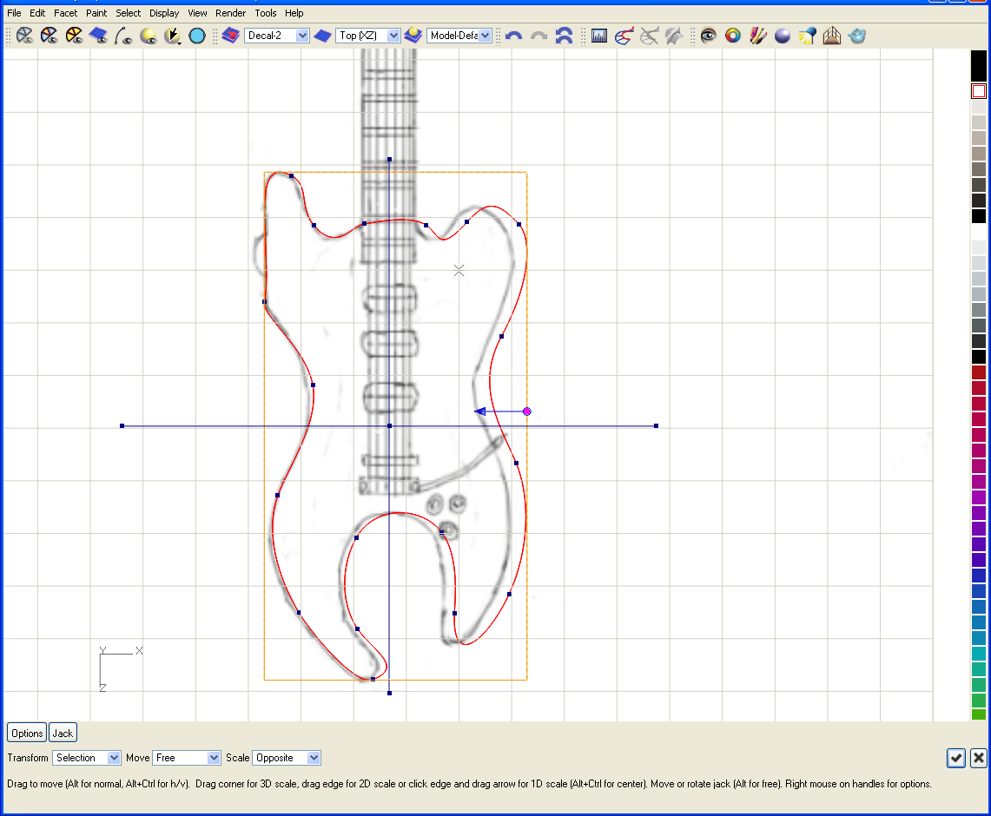Click the gray Redo arrow
Screen dimensions: 991x816
538,36
